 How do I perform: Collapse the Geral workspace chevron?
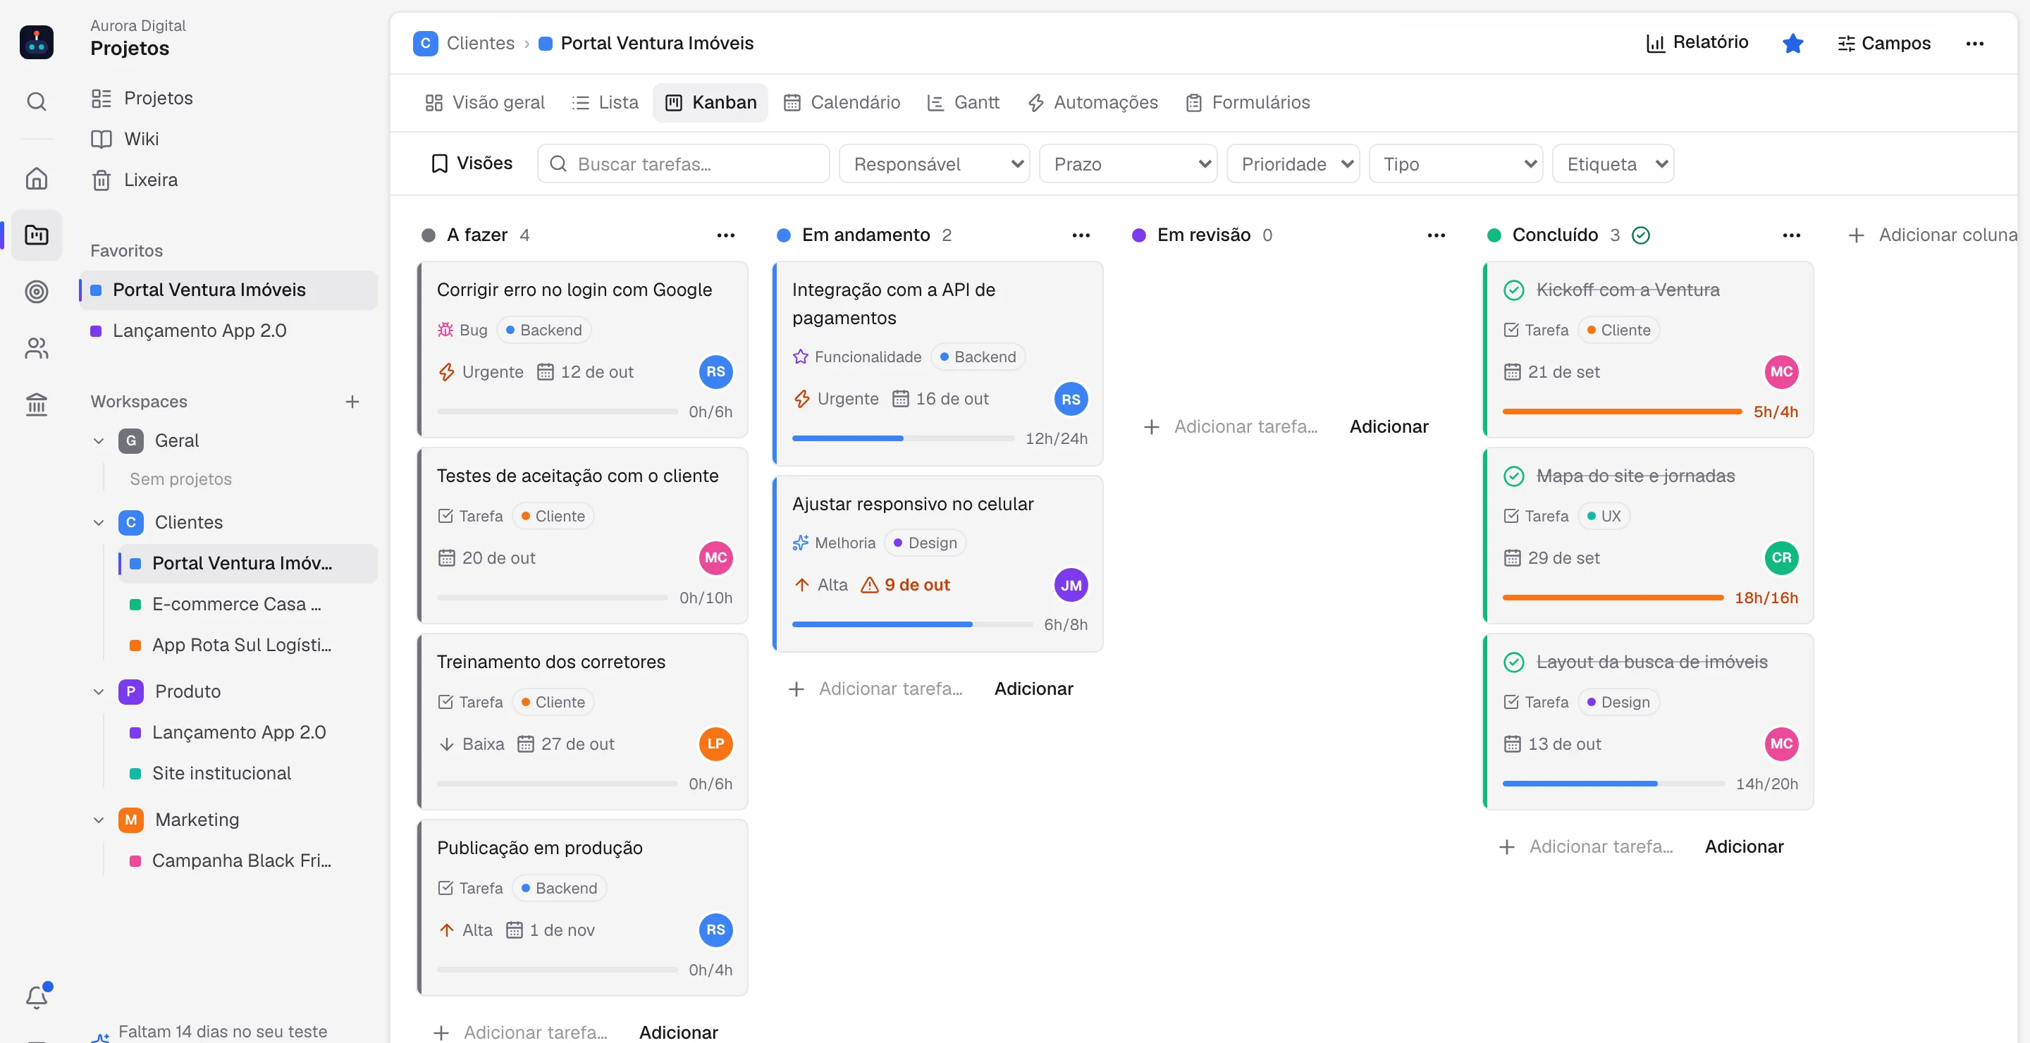(99, 440)
